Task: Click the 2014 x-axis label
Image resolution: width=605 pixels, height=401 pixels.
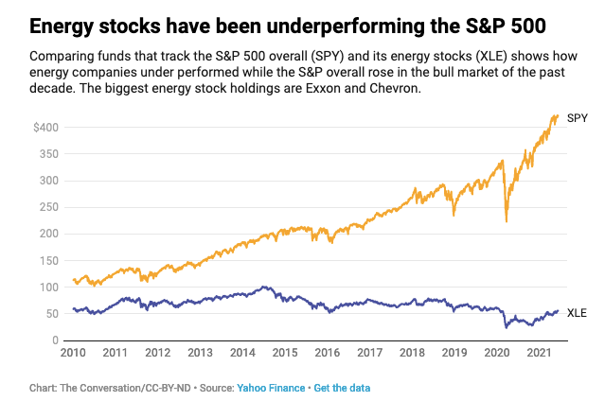Action: pyautogui.click(x=242, y=353)
